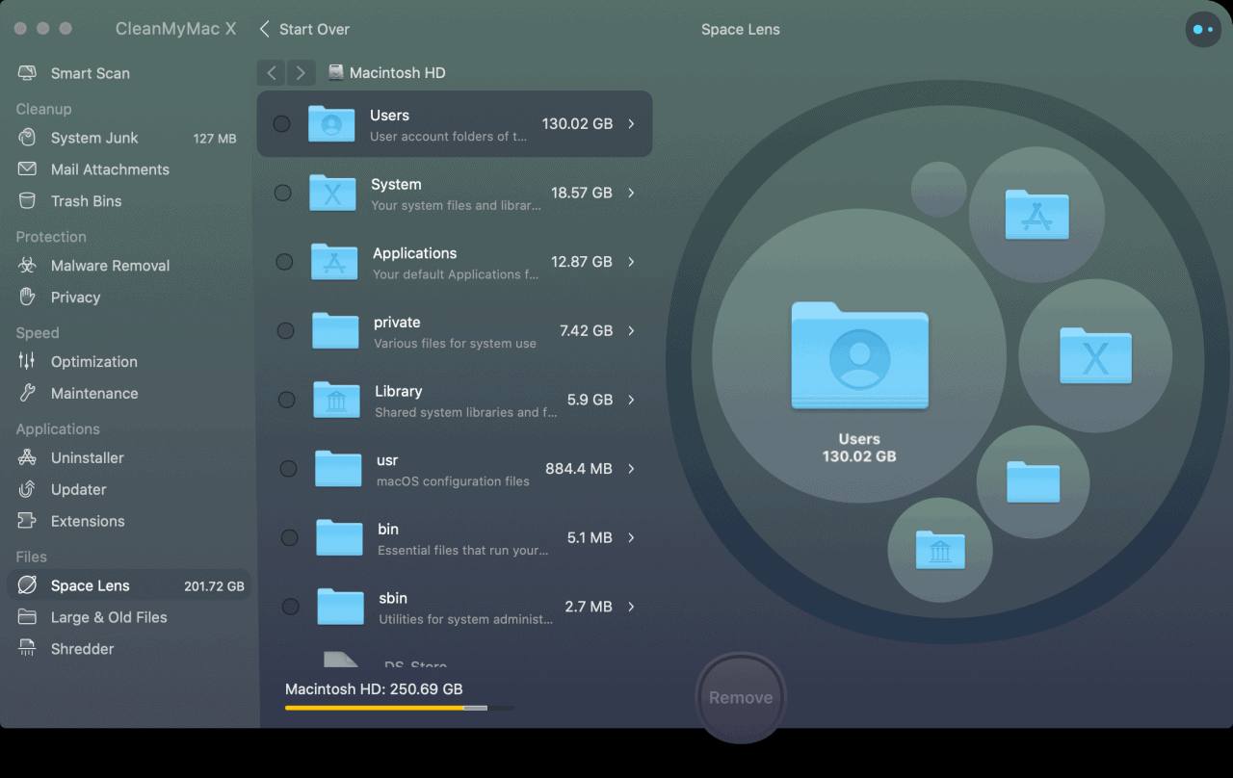Click the Applications folder icon in list
1233x778 pixels.
pyautogui.click(x=334, y=262)
